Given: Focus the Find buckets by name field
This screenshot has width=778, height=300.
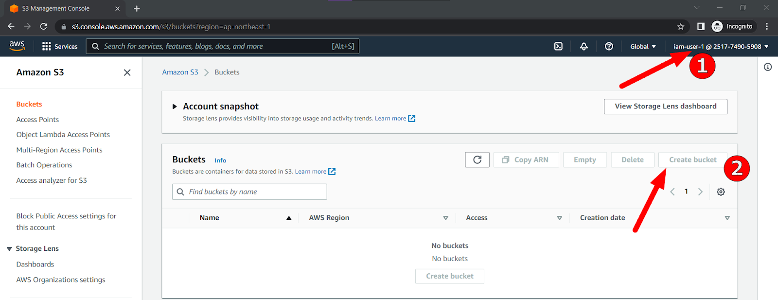Looking at the screenshot, I should (249, 192).
